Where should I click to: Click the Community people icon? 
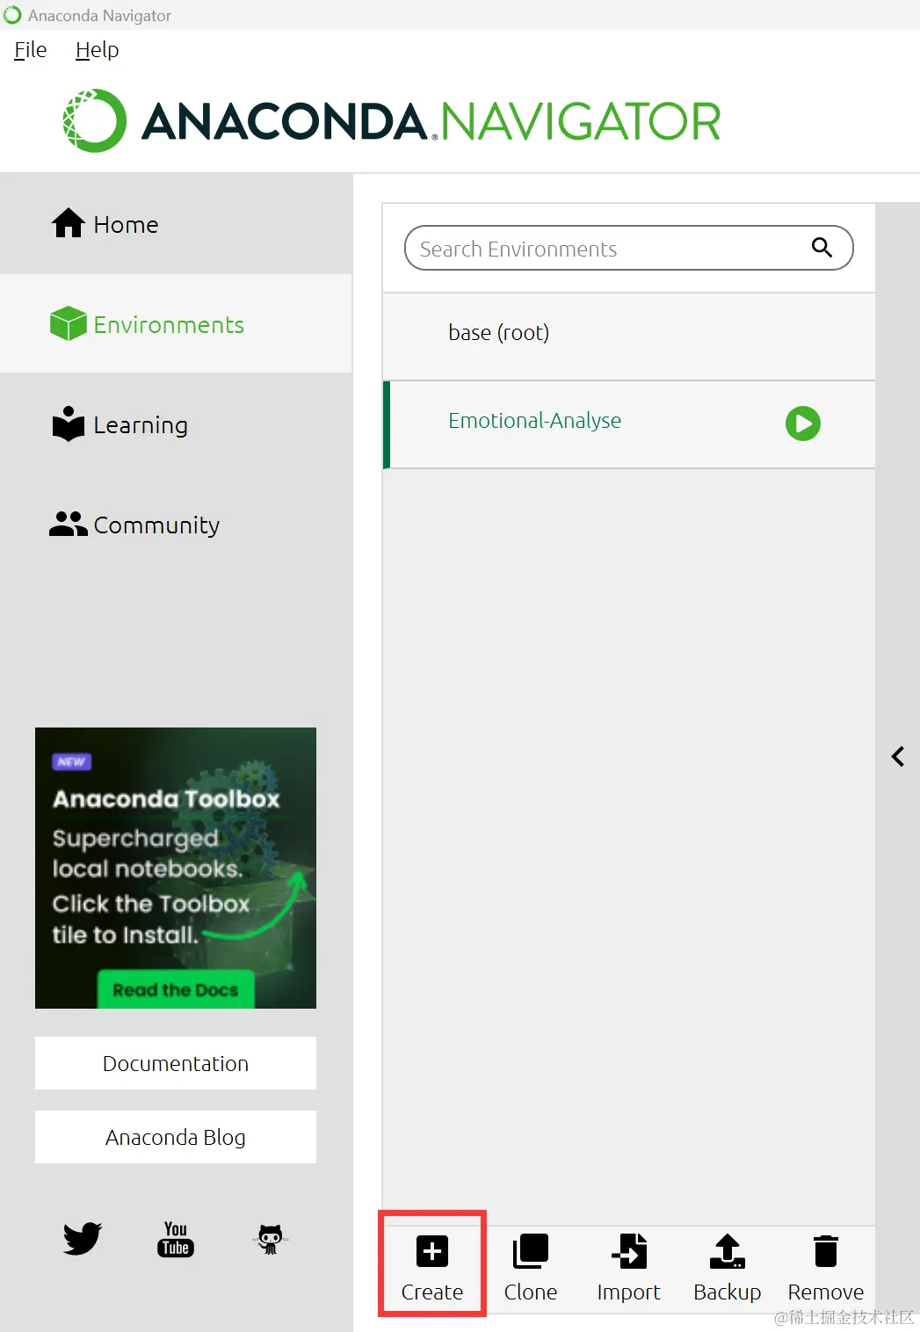click(x=69, y=524)
